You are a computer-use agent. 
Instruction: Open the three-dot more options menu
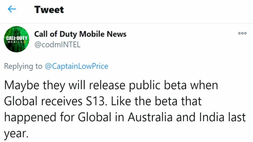242,34
